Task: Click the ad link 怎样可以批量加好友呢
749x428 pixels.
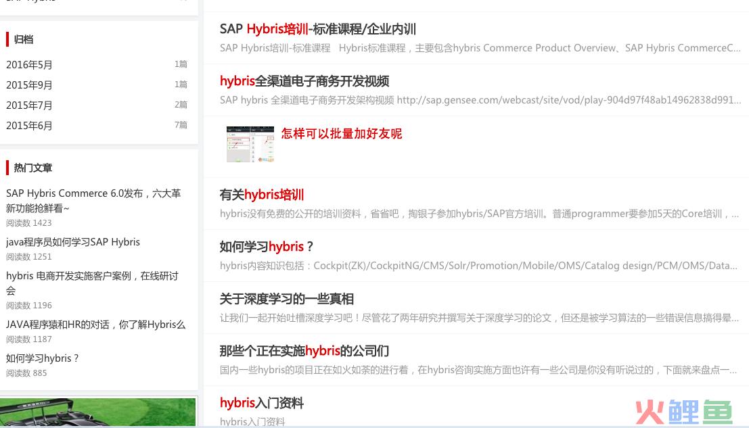Action: pos(342,134)
